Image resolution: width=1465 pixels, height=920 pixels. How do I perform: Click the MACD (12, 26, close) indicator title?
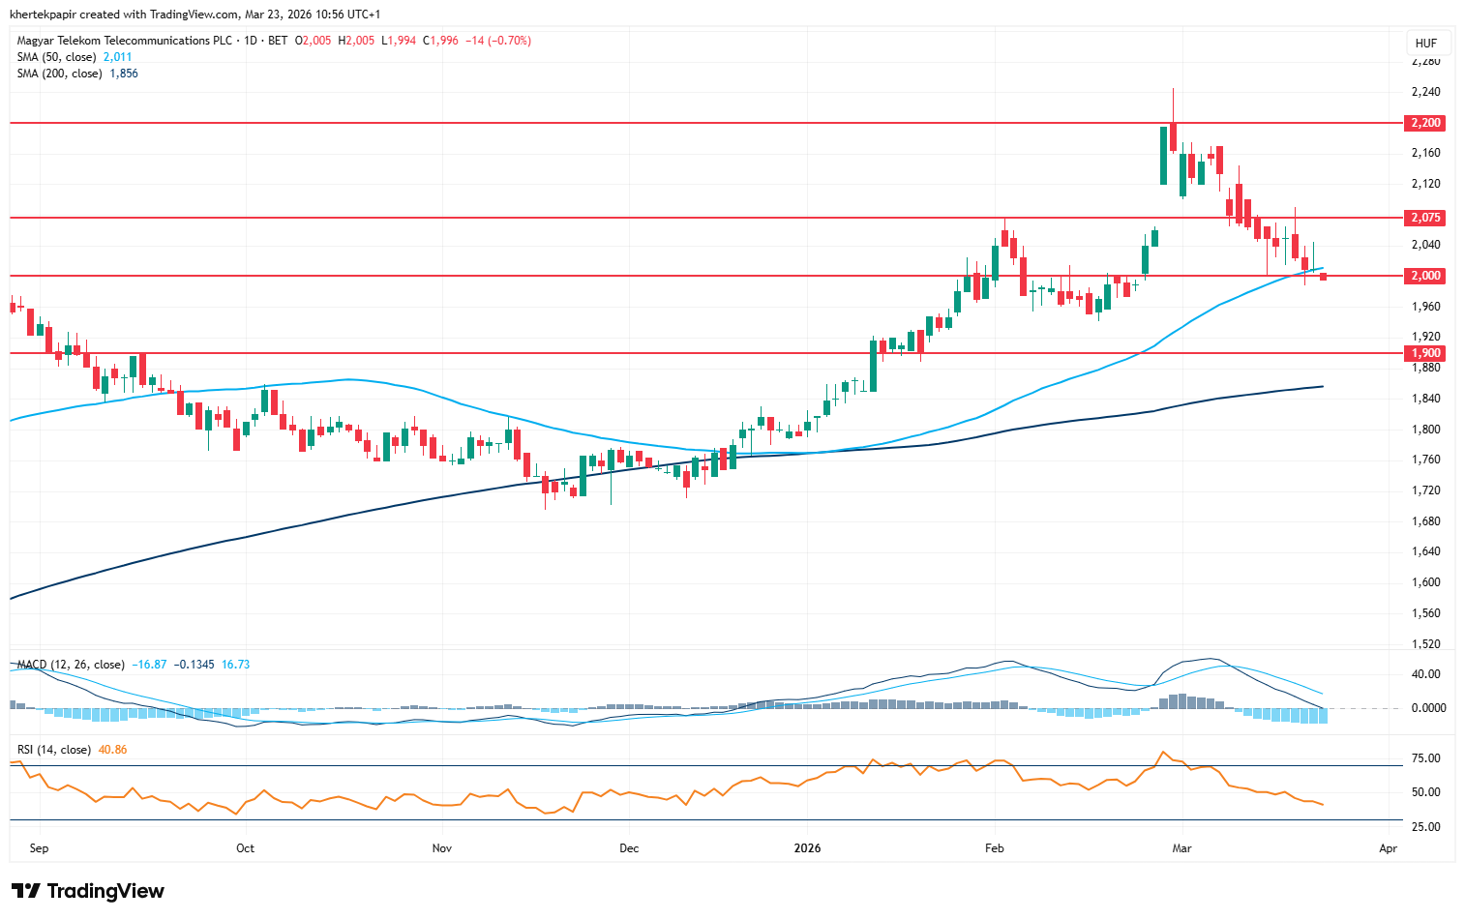[x=71, y=665]
